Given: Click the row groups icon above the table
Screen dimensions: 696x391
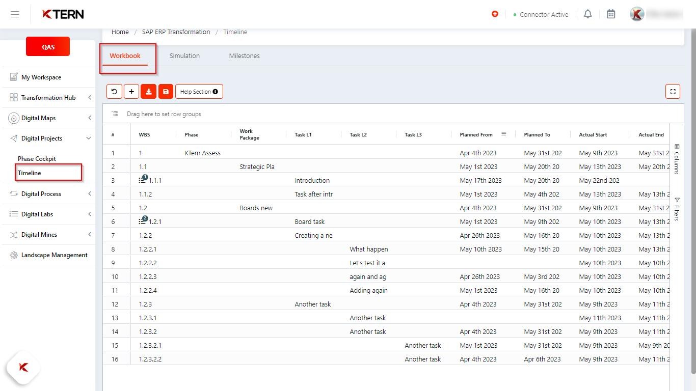Looking at the screenshot, I should [115, 114].
